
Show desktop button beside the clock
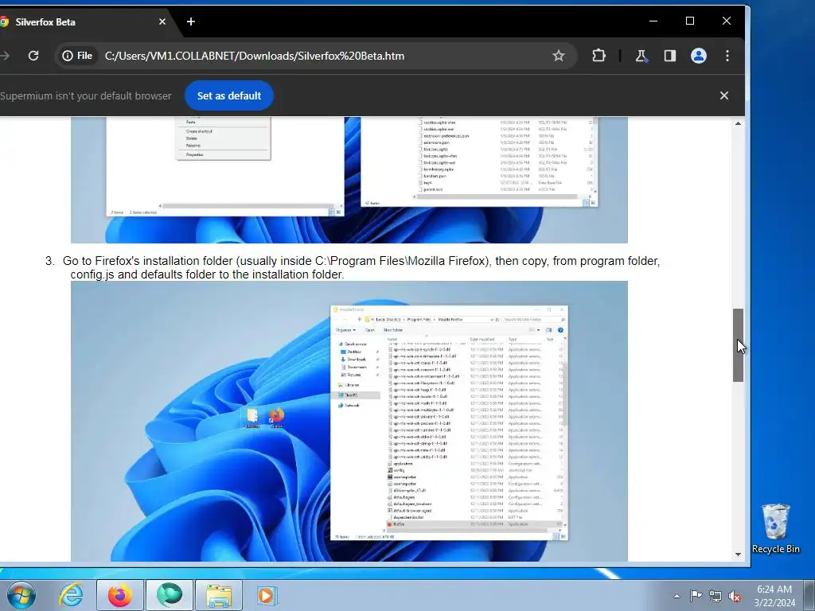tap(810, 595)
